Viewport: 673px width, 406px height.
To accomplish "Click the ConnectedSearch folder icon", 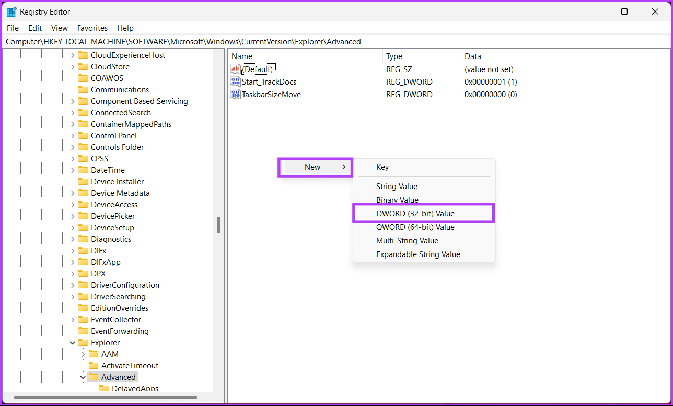I will point(83,113).
